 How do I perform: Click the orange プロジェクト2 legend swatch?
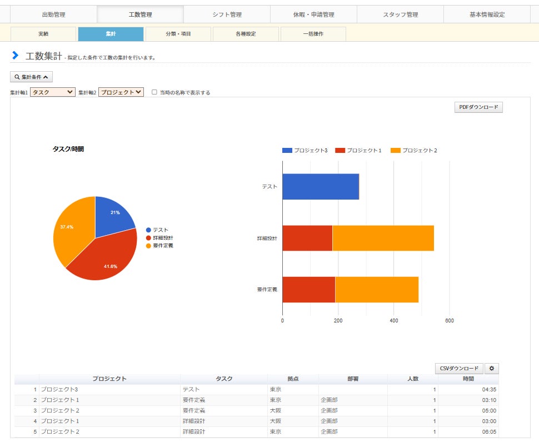pos(395,151)
